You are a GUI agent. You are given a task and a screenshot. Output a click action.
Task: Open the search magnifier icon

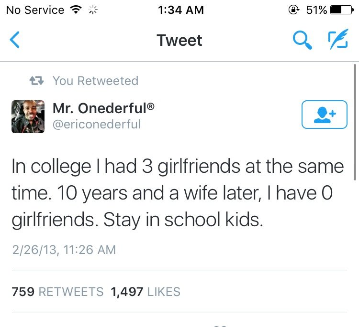coord(303,41)
